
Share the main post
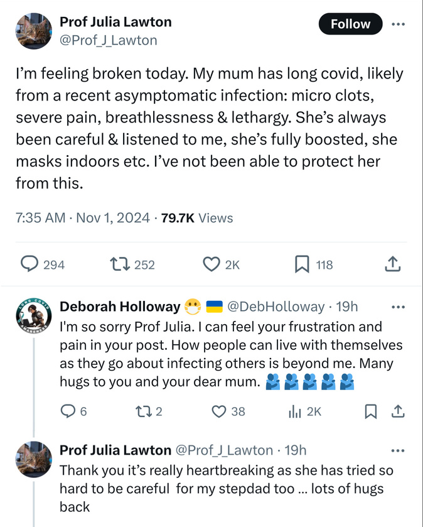click(392, 265)
